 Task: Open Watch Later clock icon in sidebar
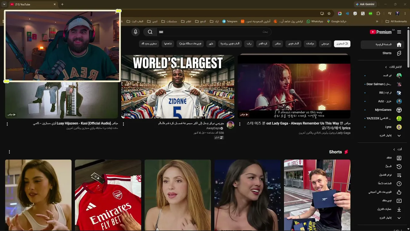399,184
